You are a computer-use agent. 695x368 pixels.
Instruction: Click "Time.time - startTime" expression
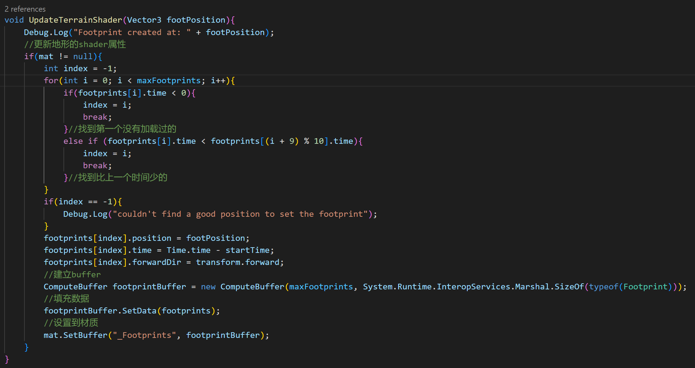coord(218,250)
